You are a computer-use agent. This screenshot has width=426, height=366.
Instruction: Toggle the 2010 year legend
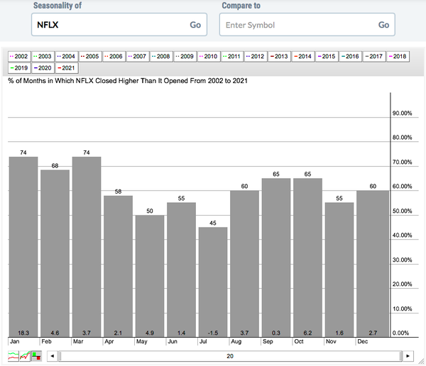point(209,57)
